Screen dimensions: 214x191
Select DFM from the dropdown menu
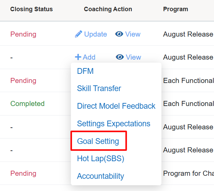click(85, 71)
